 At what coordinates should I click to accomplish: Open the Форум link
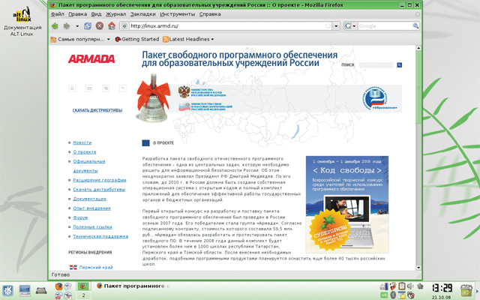(x=80, y=217)
